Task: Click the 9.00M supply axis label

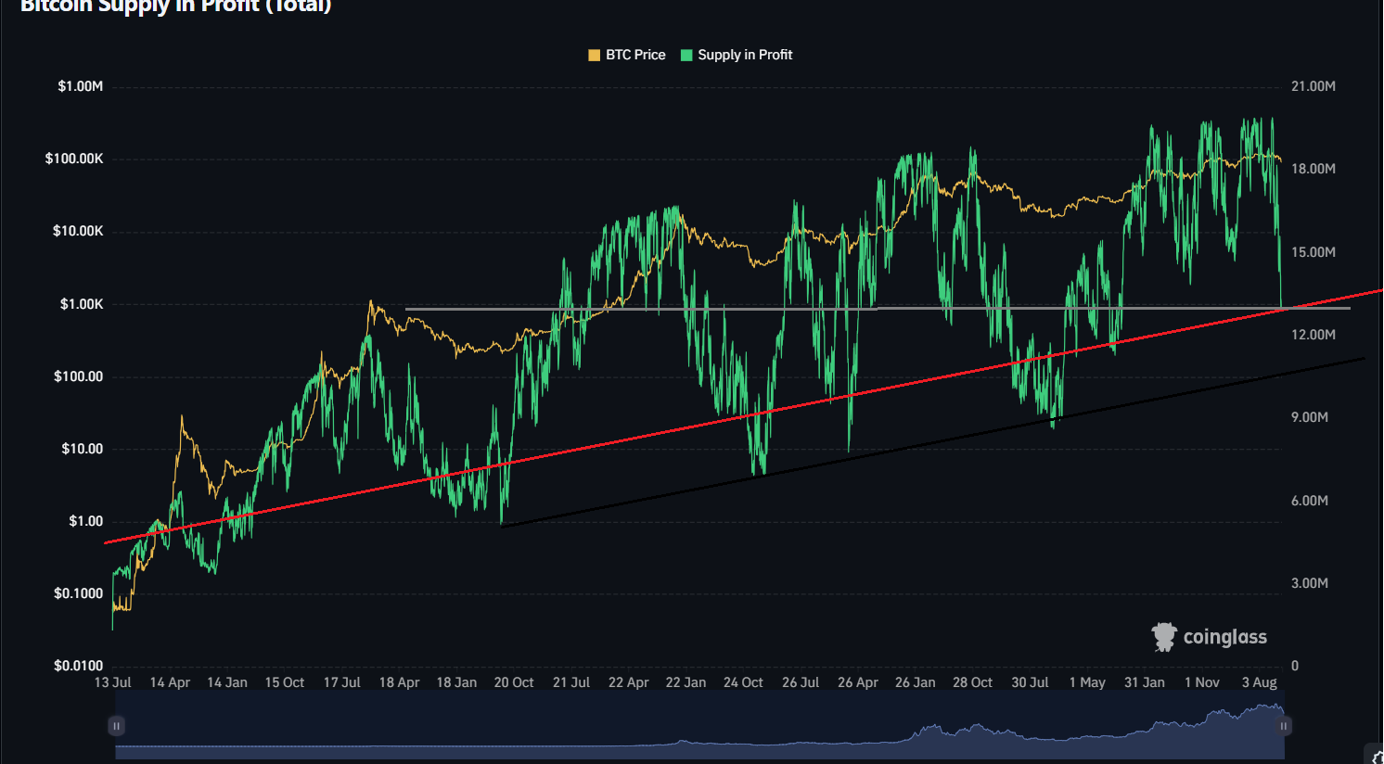Action: point(1309,417)
